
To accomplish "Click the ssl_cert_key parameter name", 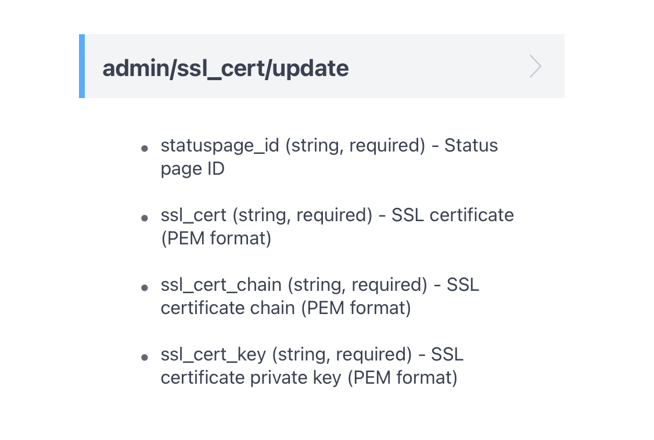I will 213,354.
